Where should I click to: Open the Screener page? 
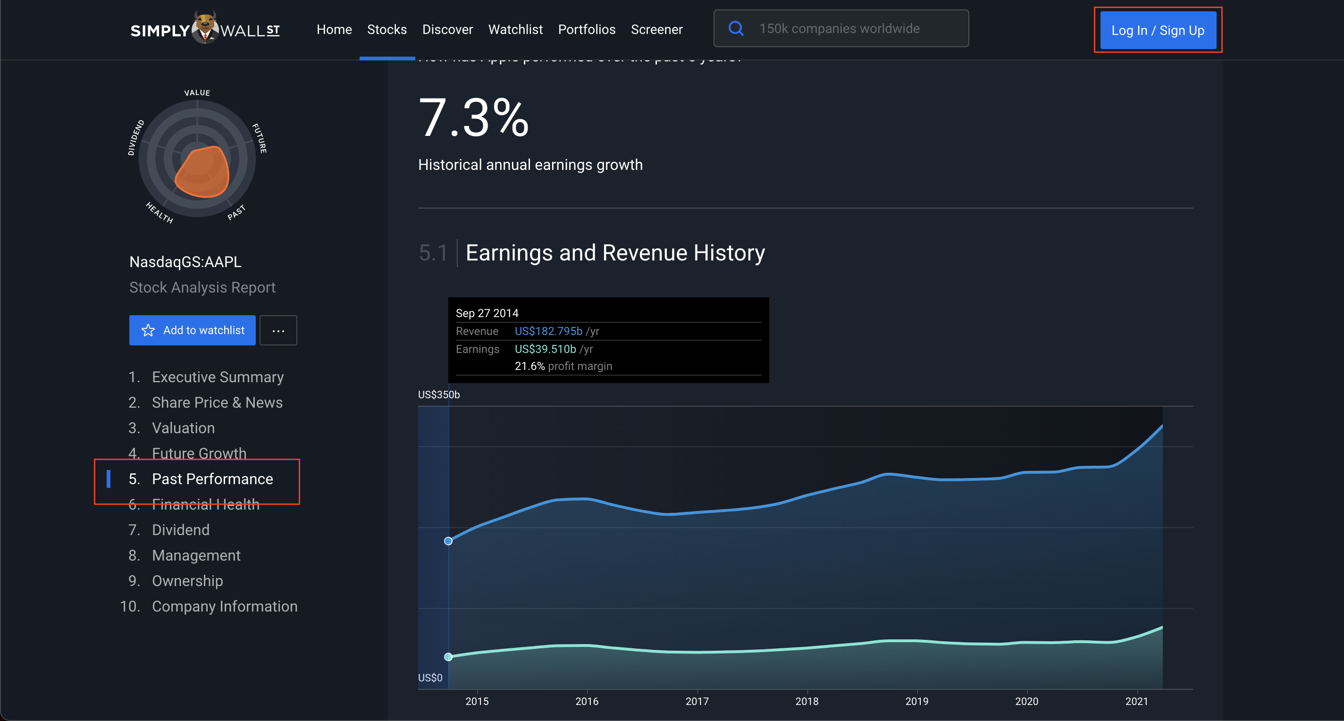point(656,29)
